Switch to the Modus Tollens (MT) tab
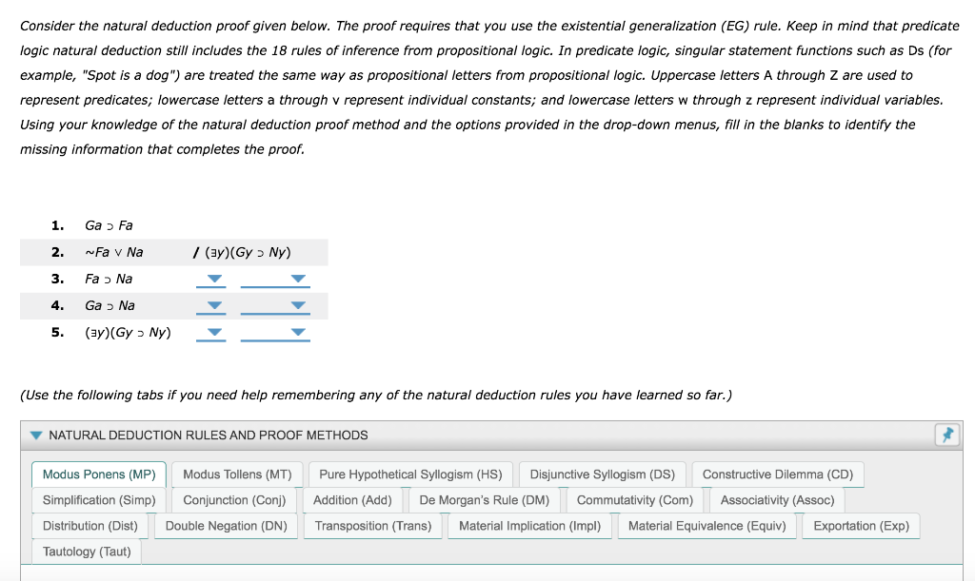This screenshot has height=581, width=975. point(236,474)
